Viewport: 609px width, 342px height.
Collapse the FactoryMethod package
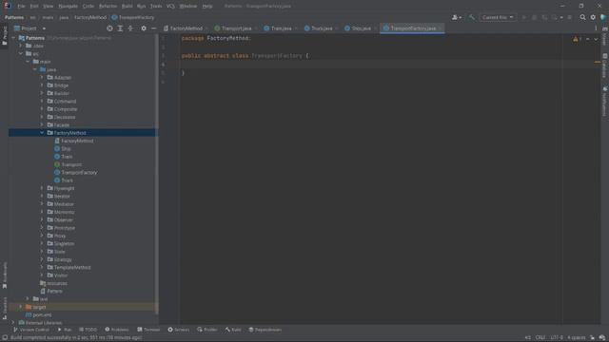[x=42, y=133]
